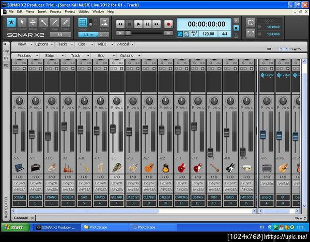The width and height of the screenshot is (310, 242).
Task: Toggle loop on/off button
Action: coord(251,22)
